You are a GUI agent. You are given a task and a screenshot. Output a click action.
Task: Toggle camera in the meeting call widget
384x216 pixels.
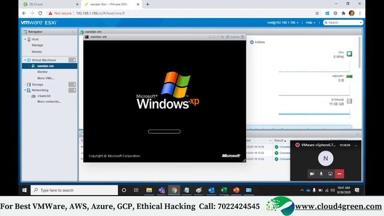point(312,174)
